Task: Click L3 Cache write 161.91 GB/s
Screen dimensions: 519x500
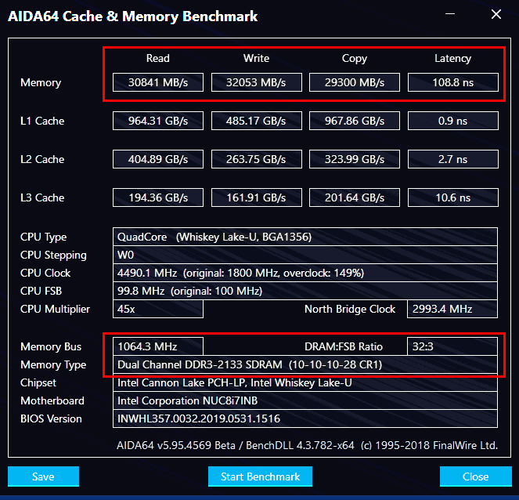Action: [257, 197]
